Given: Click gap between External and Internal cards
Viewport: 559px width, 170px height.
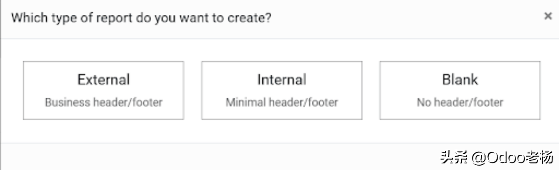Looking at the screenshot, I should click(x=193, y=90).
